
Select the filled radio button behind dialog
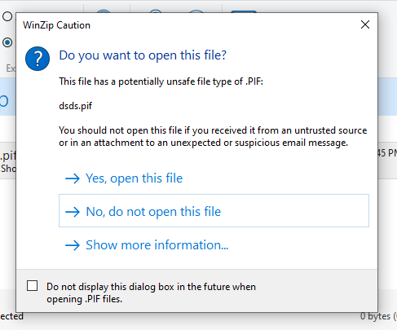point(7,42)
